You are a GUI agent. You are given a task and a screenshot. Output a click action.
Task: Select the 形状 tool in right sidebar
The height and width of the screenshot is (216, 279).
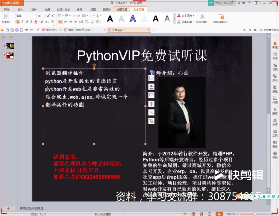pyautogui.click(x=275, y=79)
